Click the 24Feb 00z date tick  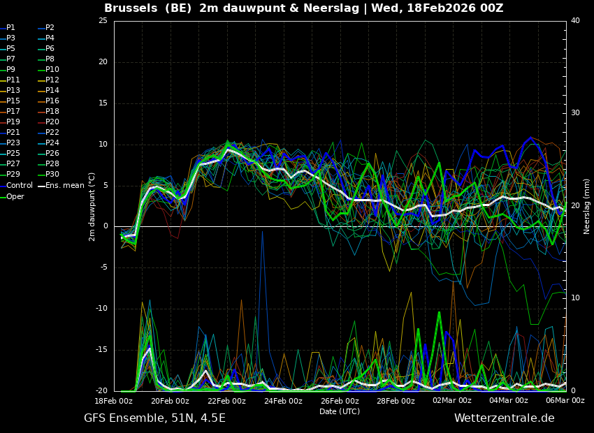[283, 400]
